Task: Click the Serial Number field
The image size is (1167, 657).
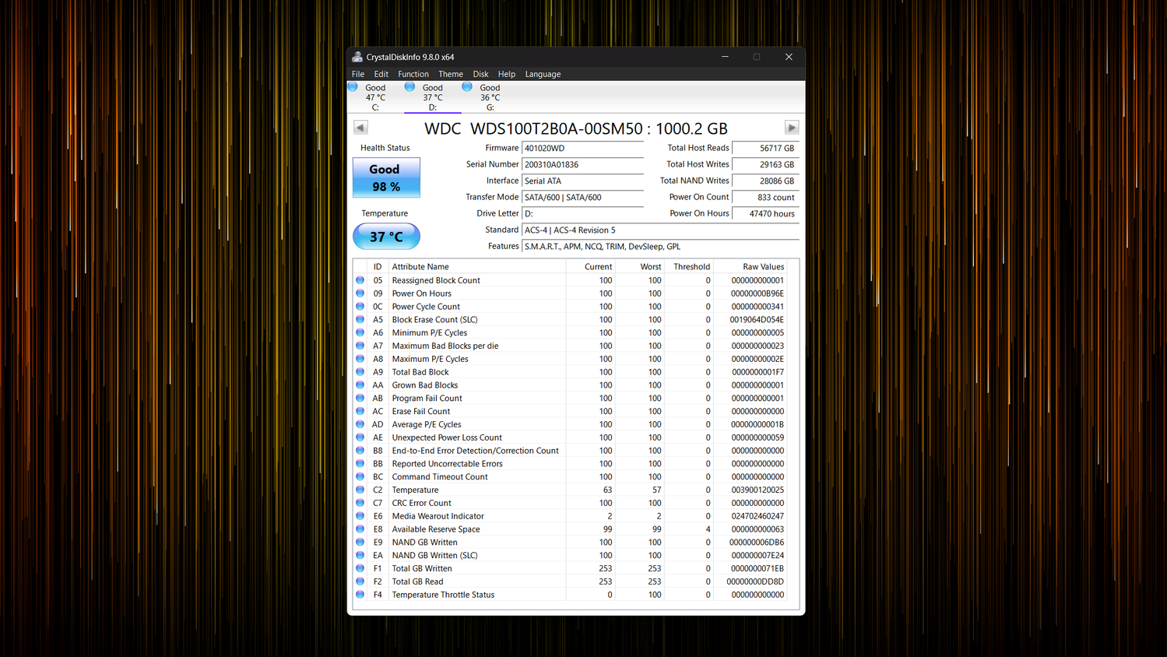Action: click(x=582, y=165)
